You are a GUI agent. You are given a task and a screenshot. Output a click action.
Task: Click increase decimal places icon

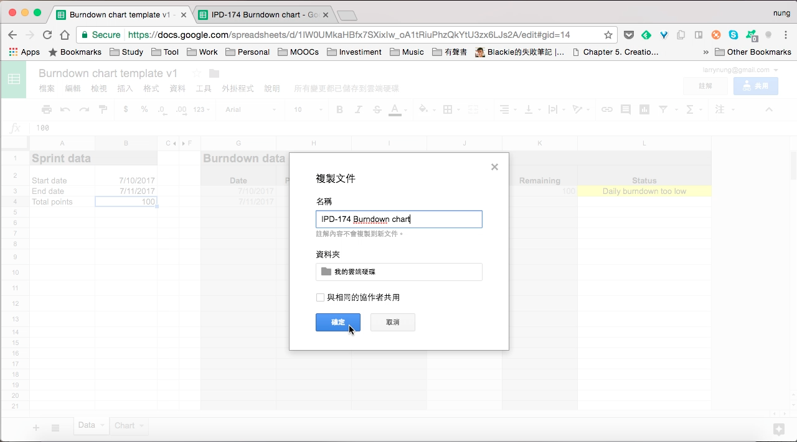click(181, 109)
